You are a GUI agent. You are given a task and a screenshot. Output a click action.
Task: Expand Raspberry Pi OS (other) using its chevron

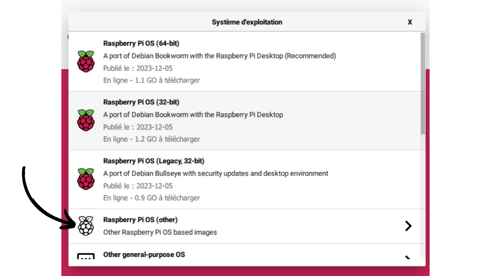[408, 226]
